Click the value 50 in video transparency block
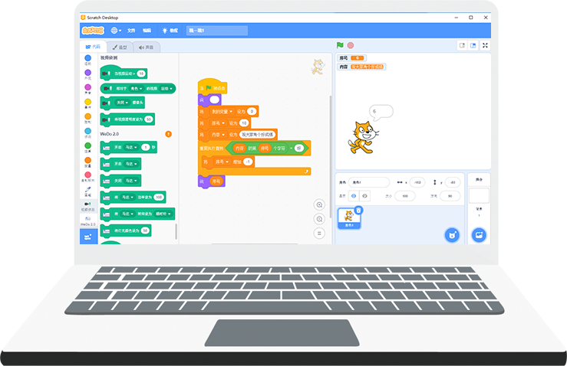The image size is (567, 366). (x=149, y=119)
